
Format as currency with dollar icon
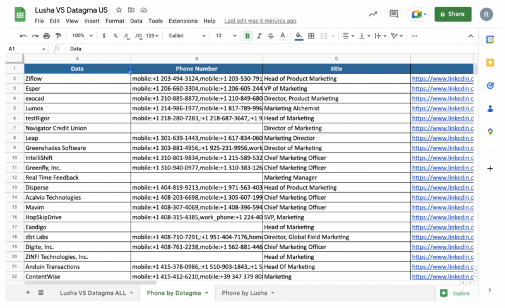tap(104, 36)
